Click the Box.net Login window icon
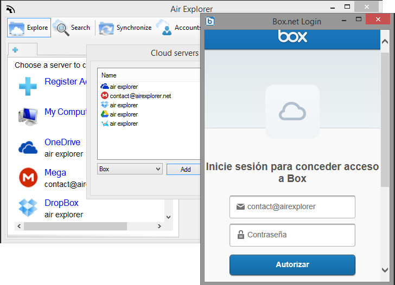This screenshot has width=395, height=285. pyautogui.click(x=210, y=21)
